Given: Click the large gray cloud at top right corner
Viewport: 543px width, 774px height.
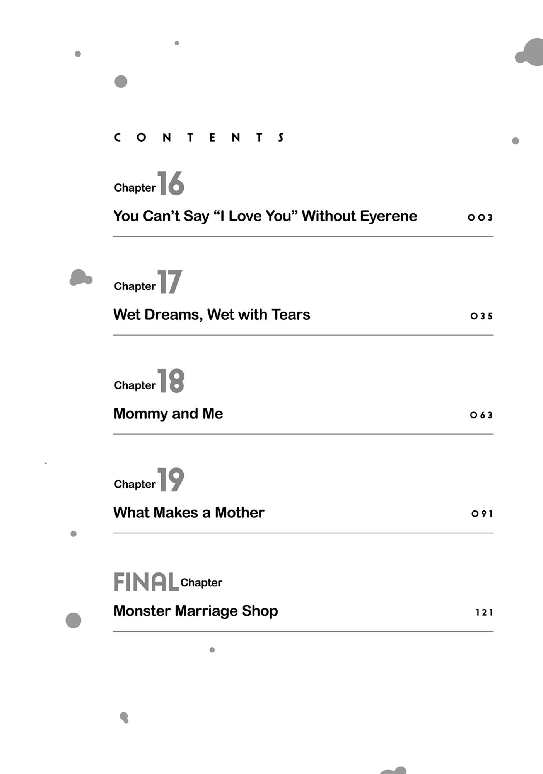Looking at the screenshot, I should 531,53.
